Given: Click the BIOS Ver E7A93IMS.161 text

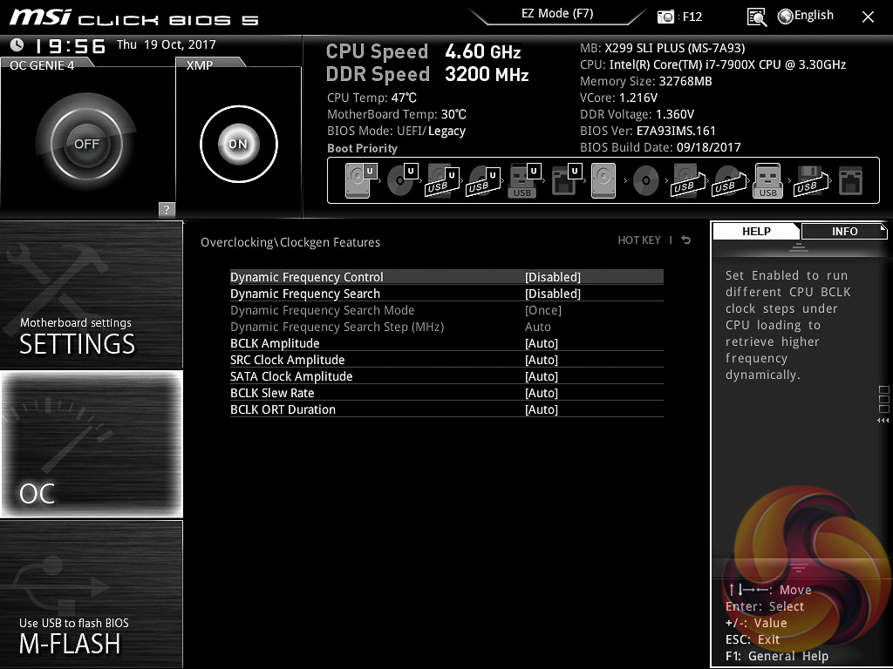Looking at the screenshot, I should 648,131.
